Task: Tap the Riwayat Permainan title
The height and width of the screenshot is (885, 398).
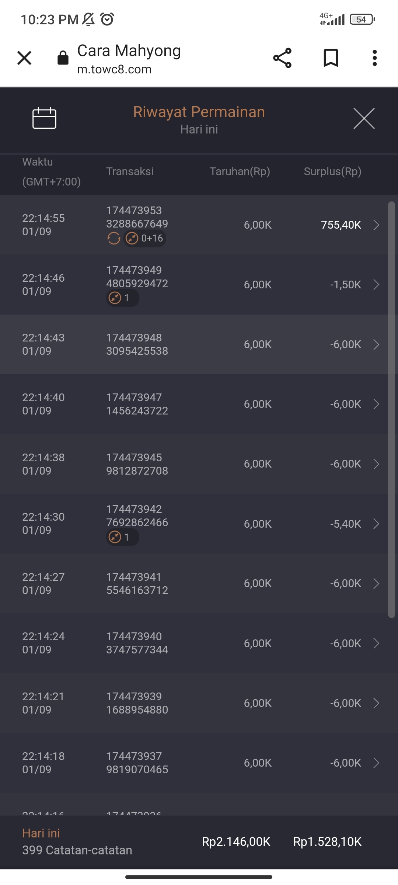Action: click(x=199, y=112)
